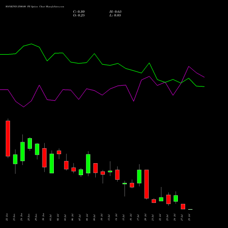The width and height of the screenshot is (228, 228).
Task: Click the green candle above 01 Jul
Action: [52, 163]
